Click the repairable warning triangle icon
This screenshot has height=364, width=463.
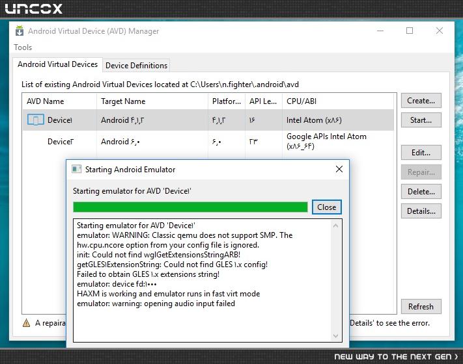pos(26,323)
